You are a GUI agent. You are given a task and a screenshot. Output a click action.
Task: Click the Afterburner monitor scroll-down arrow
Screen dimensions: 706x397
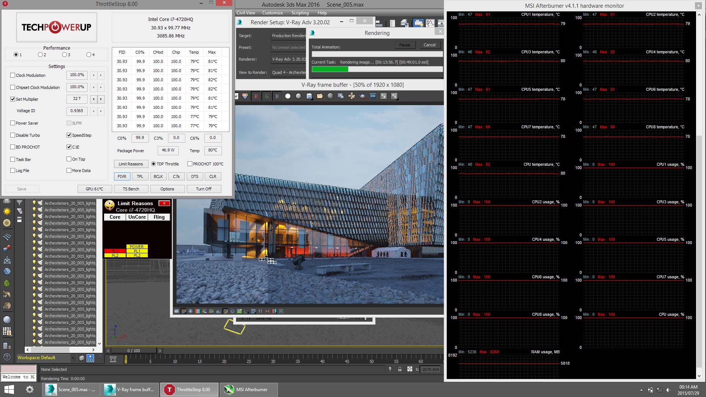tap(699, 376)
